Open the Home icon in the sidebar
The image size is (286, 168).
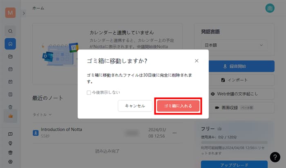10,44
